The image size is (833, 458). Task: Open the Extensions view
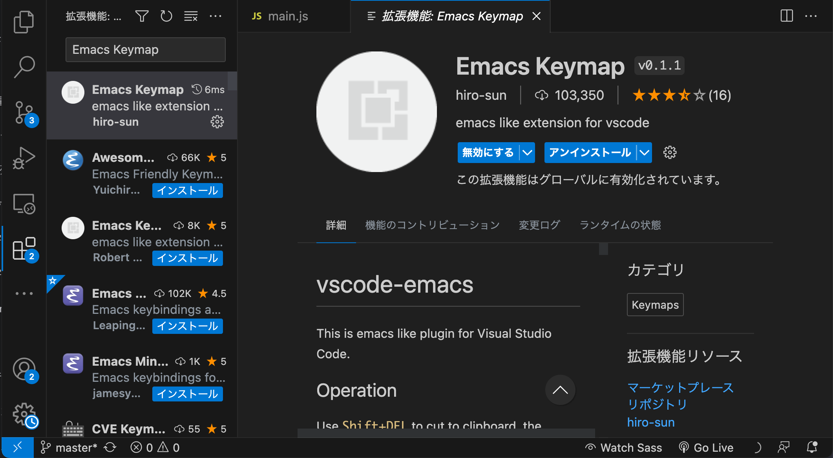click(x=25, y=249)
